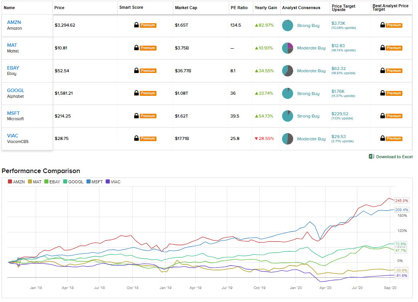This screenshot has width=418, height=302.
Task: Click Ebay analyst consensus pie chart
Action: point(288,71)
